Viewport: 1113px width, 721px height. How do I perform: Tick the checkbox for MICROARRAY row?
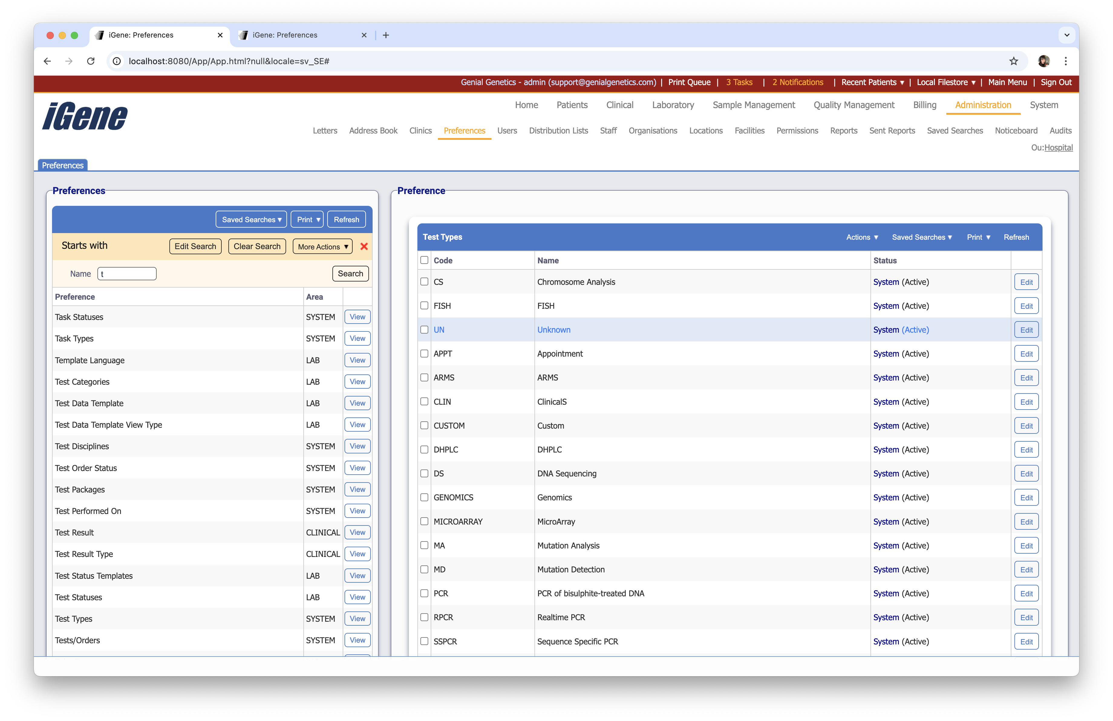(x=424, y=521)
